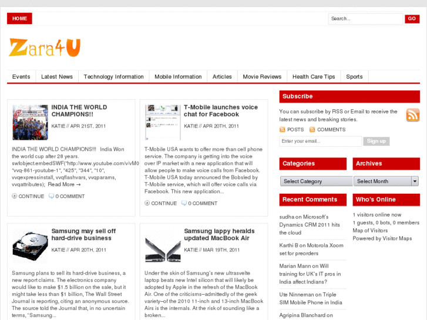Screen dimensions: 427x320
Task: Open Samsung may sell off hard-drive headline
Action: point(83,234)
